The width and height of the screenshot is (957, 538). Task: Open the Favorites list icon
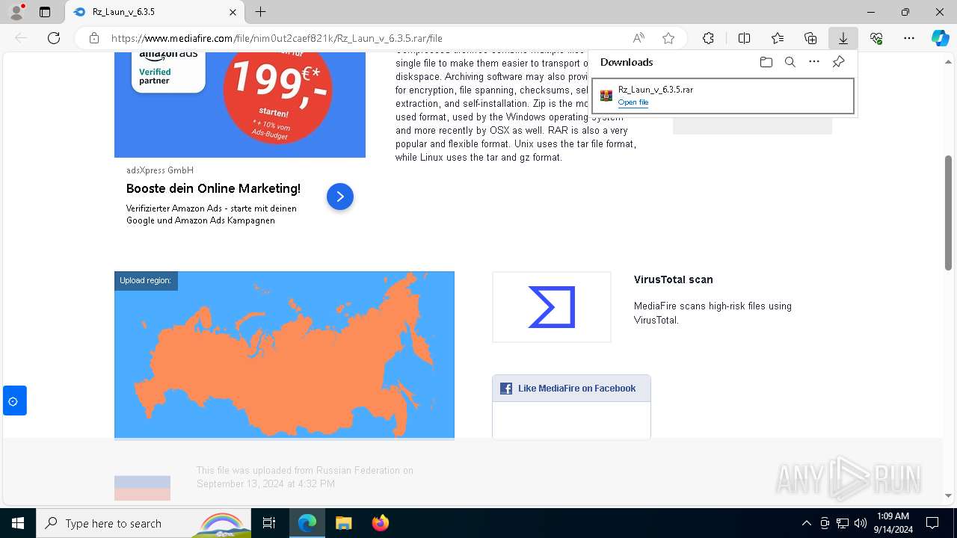click(778, 38)
